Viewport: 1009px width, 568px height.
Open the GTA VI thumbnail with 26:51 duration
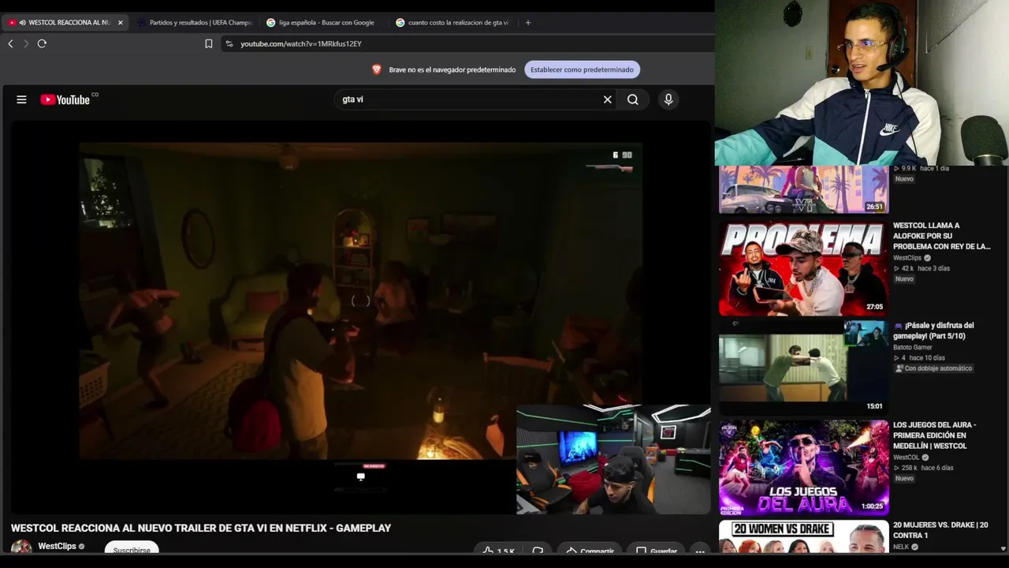click(803, 190)
